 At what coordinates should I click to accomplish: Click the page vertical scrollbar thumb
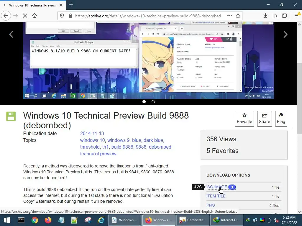[300, 98]
